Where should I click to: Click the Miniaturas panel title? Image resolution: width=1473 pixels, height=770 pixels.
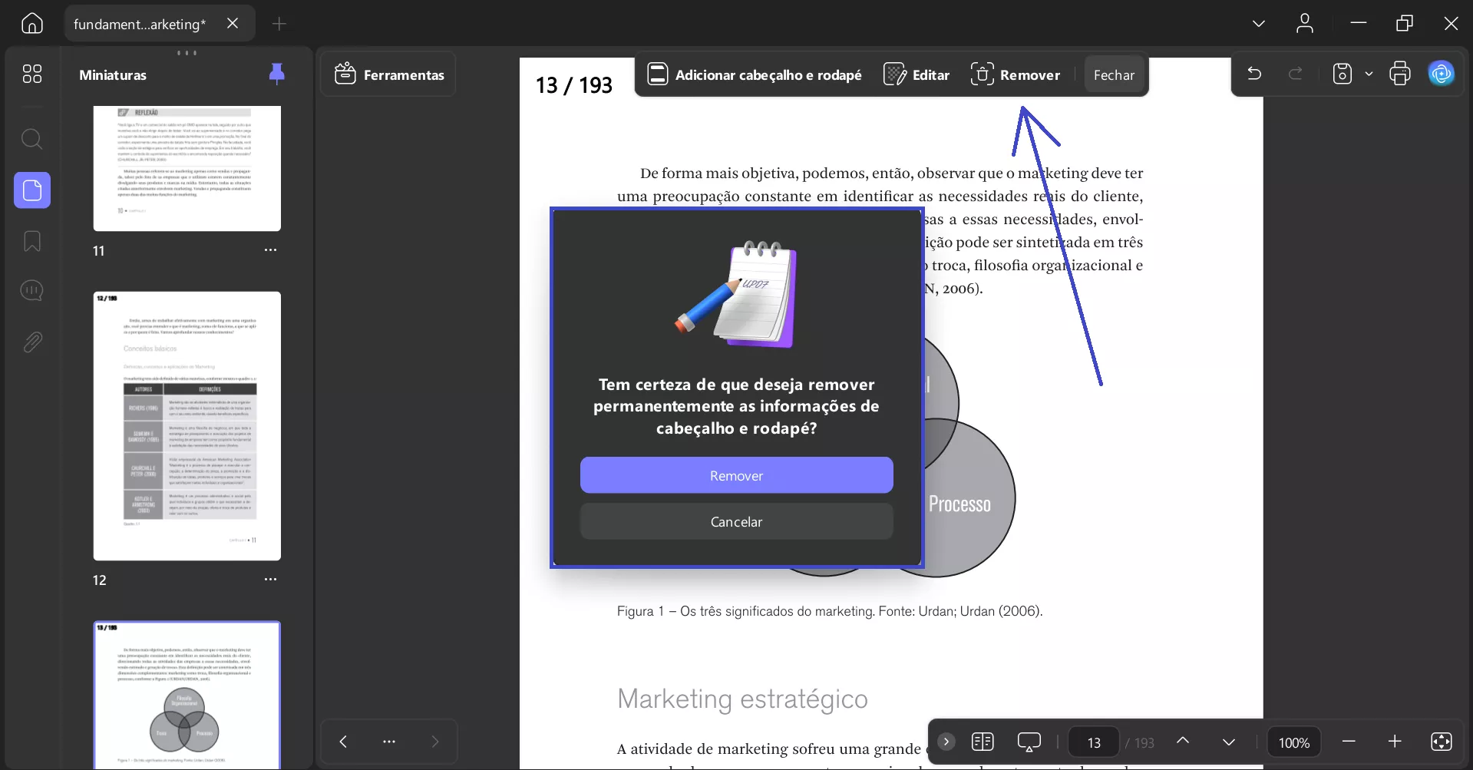(x=113, y=74)
